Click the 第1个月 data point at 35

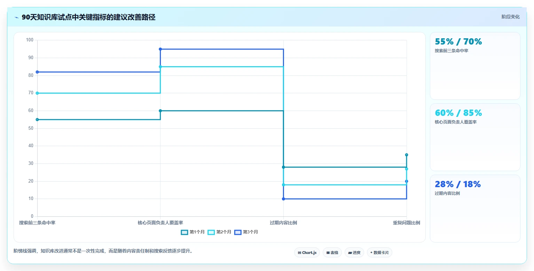407,155
